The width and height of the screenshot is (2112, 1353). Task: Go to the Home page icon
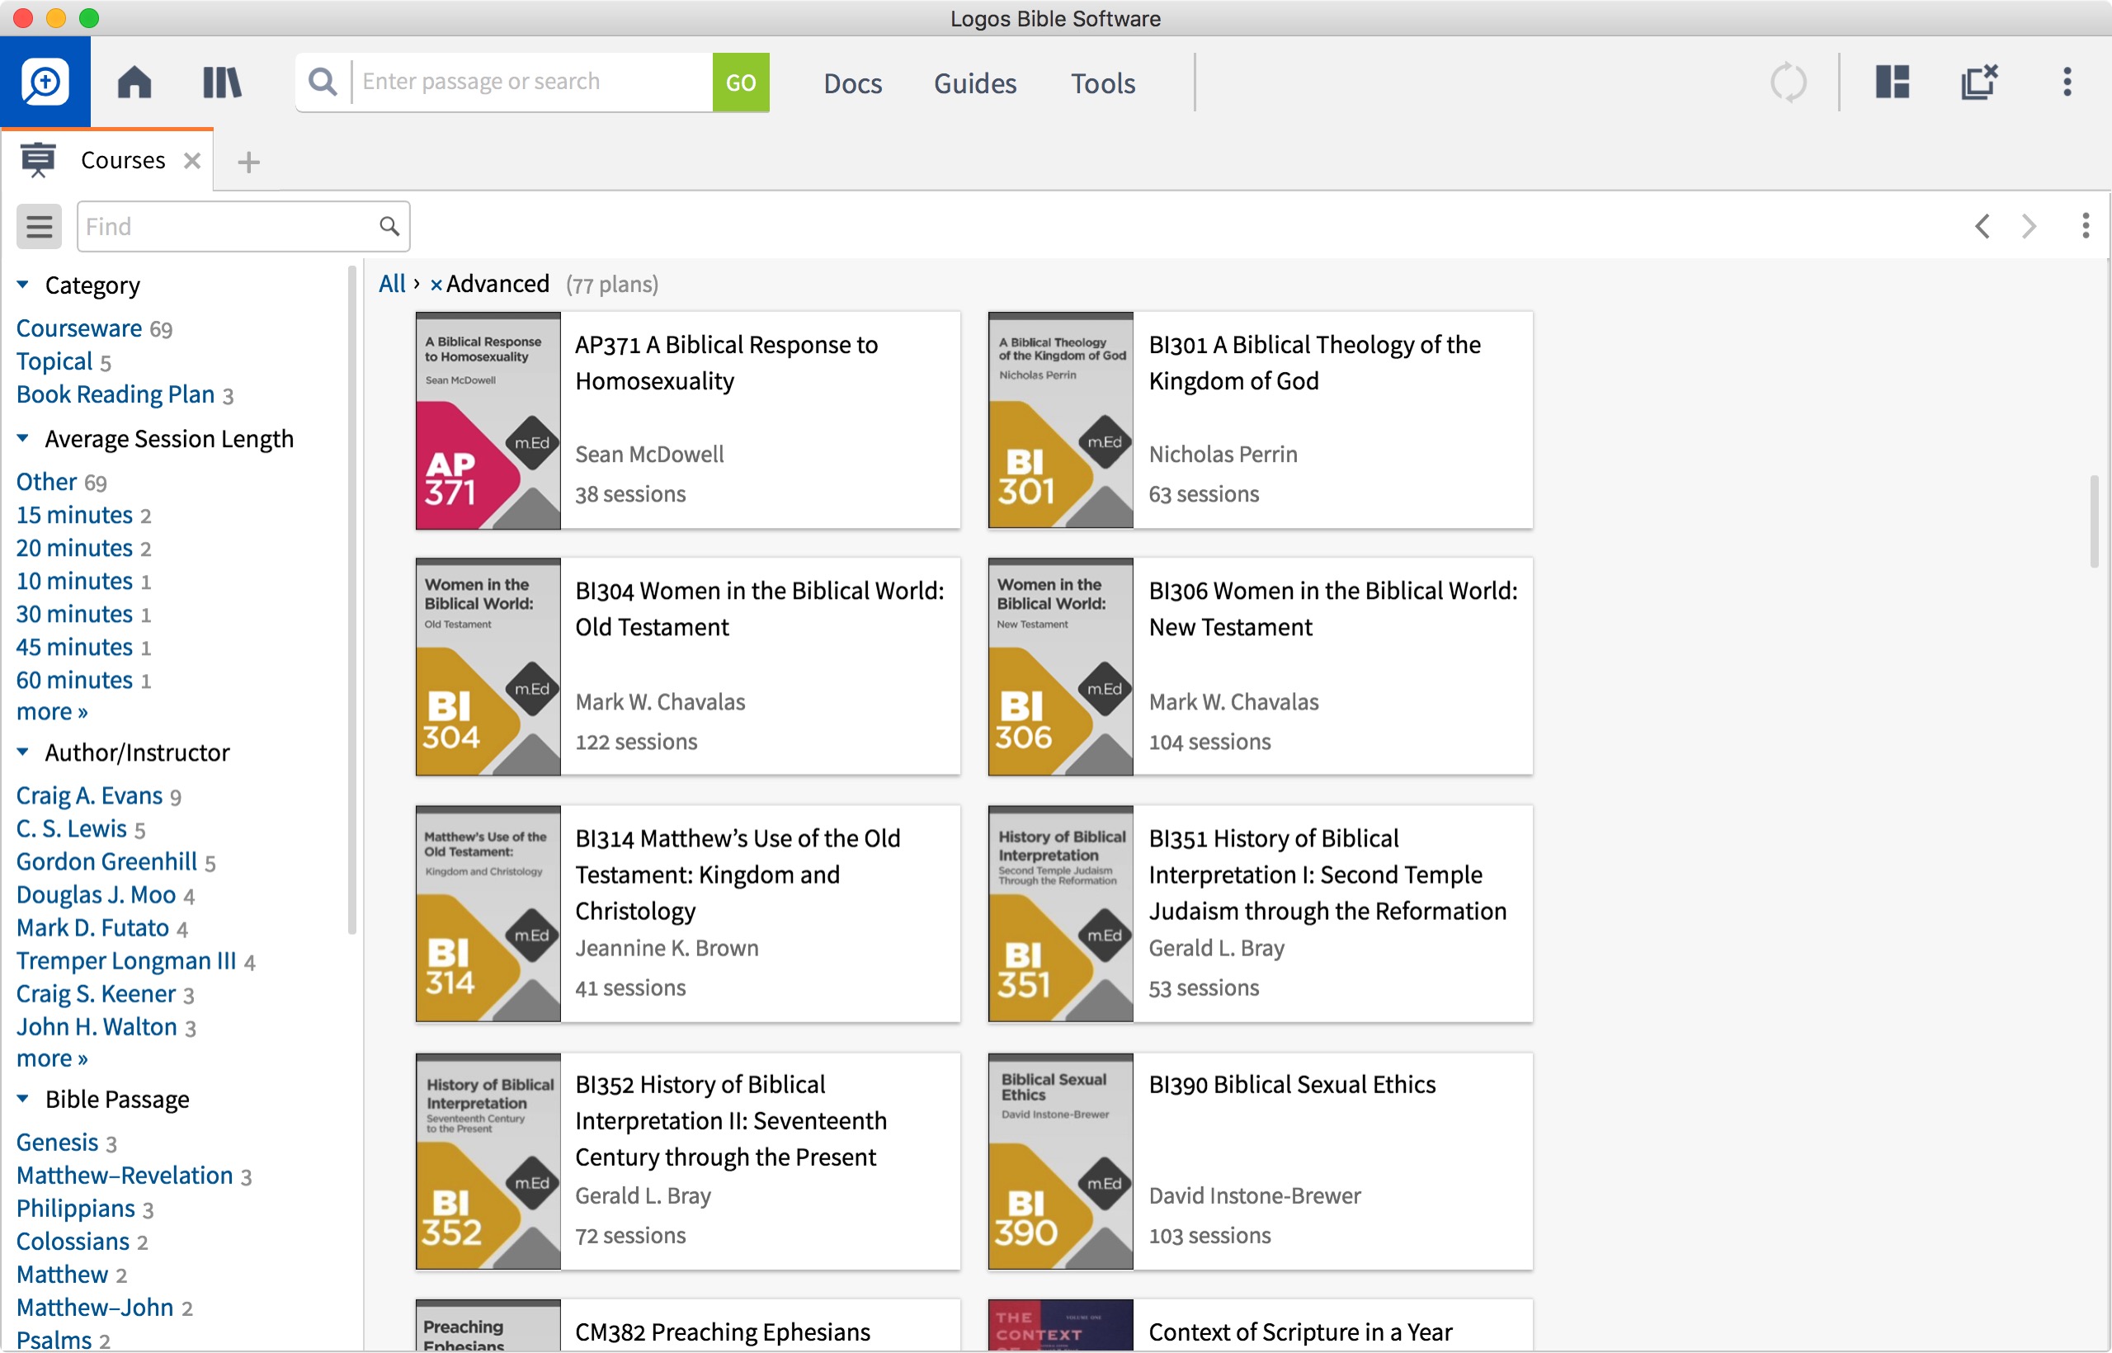tap(134, 82)
